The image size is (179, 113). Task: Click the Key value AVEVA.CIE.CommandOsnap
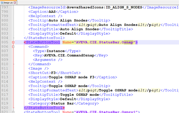pyautogui.click(x=69, y=55)
